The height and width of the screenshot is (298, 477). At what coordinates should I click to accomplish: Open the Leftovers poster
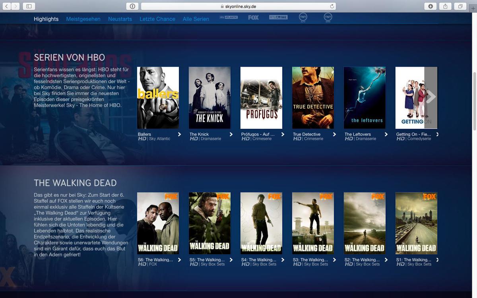[365, 98]
